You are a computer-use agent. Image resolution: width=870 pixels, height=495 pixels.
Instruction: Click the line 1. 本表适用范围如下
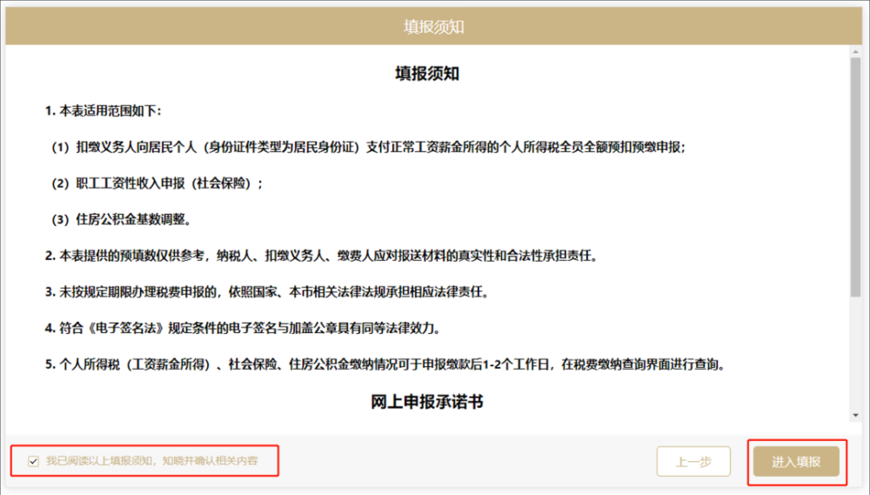click(104, 111)
